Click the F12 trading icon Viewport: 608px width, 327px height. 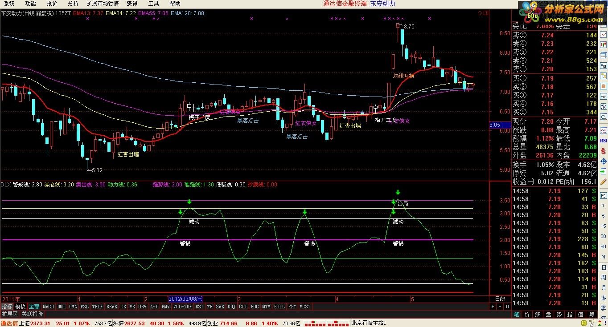(603, 96)
